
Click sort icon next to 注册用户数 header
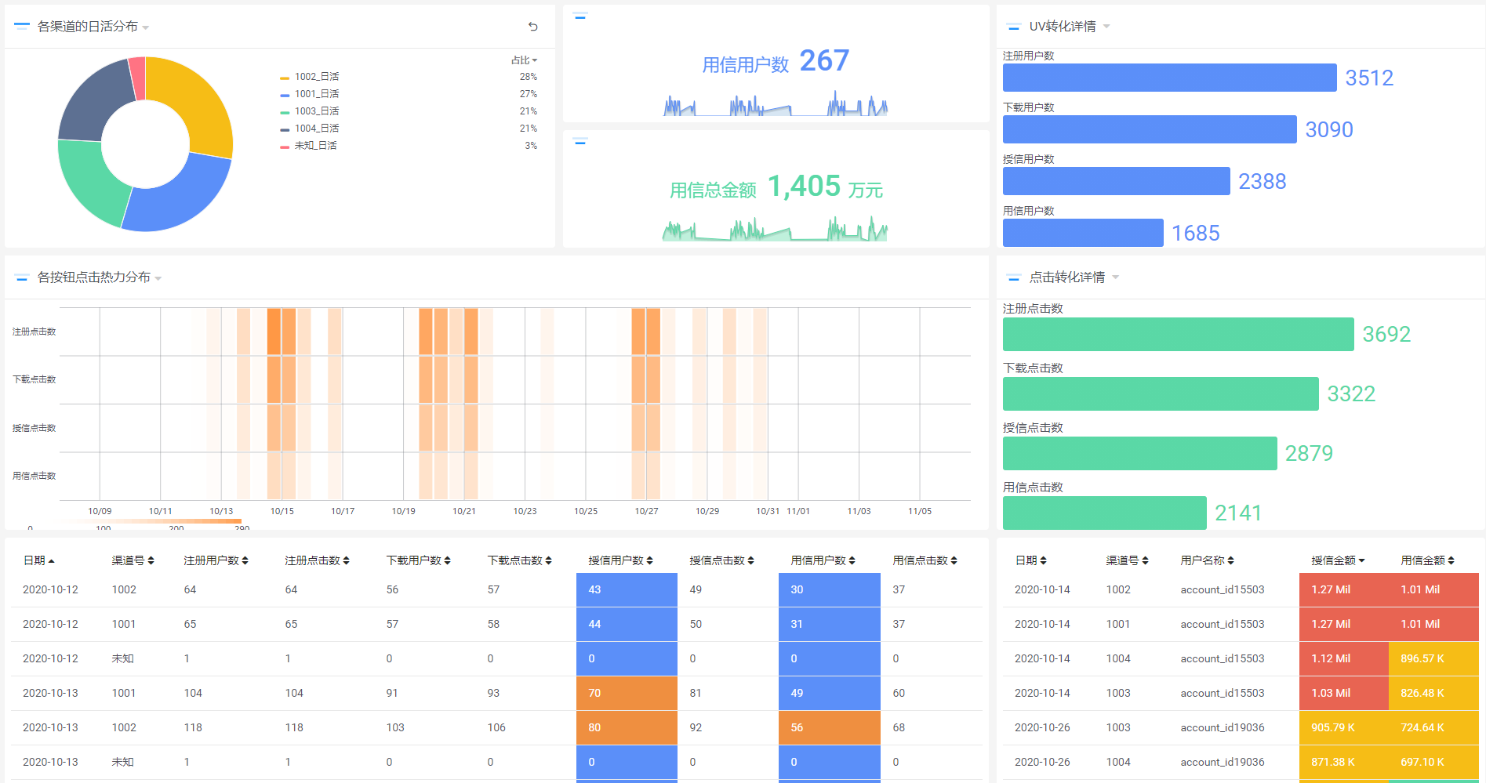pos(245,561)
